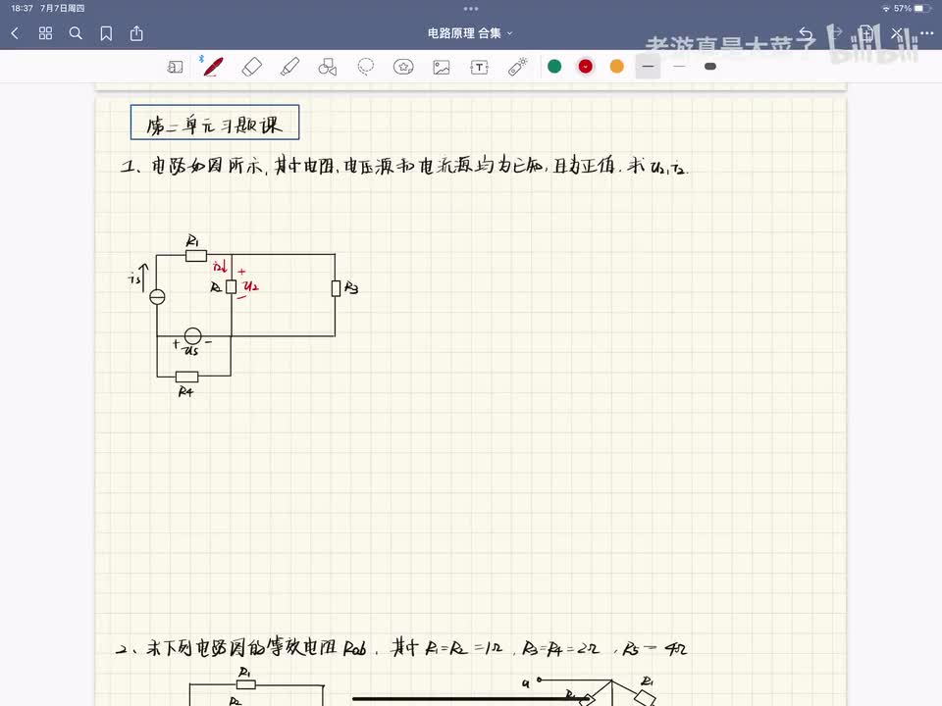Viewport: 942px width, 706px height.
Task: Select the Eraser tool
Action: pos(252,67)
